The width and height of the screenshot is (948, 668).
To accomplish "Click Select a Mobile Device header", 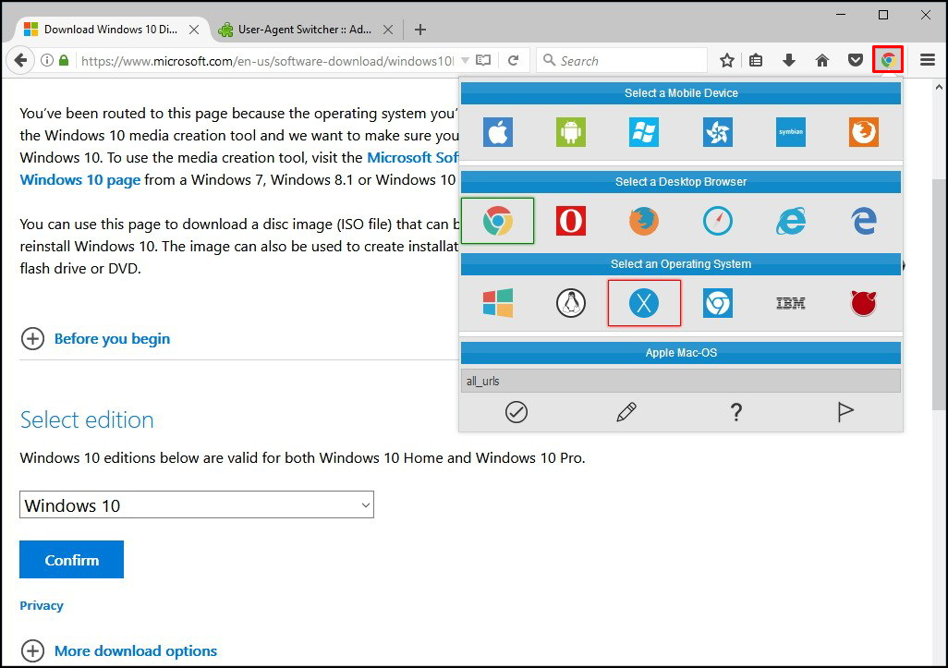I will [x=681, y=93].
